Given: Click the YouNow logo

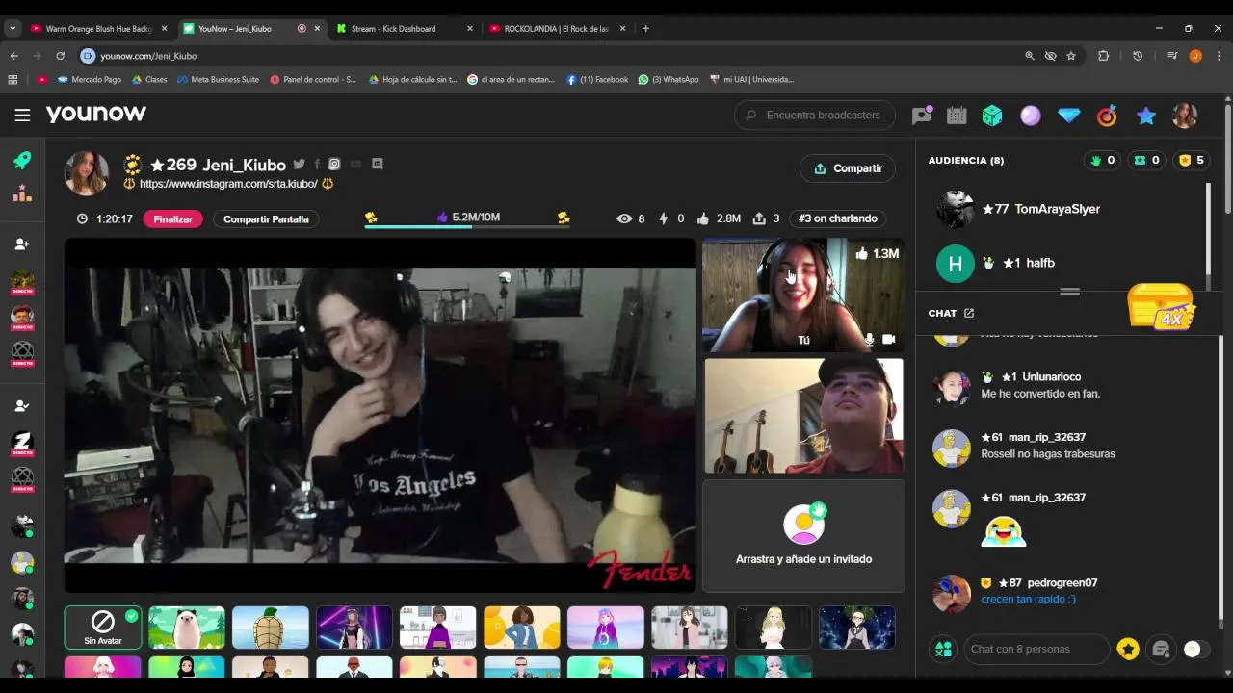Looking at the screenshot, I should 96,114.
